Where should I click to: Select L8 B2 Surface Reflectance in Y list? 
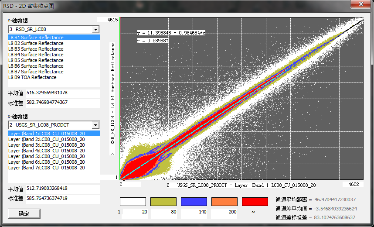click(36, 43)
